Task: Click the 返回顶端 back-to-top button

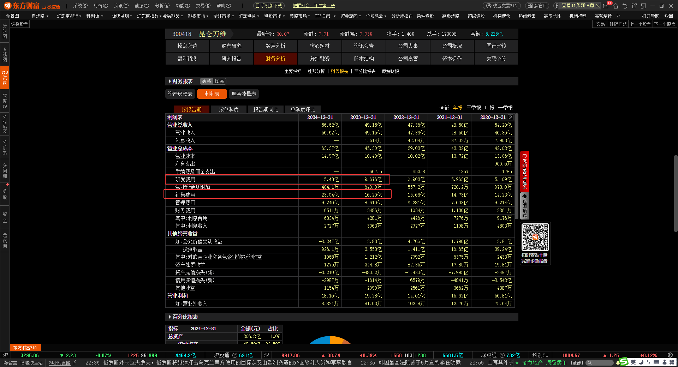Action: coord(524,206)
